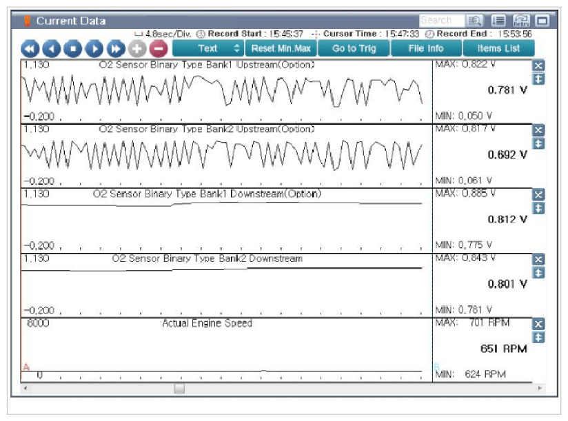The height and width of the screenshot is (421, 568).
Task: Open Items List
Action: tap(498, 48)
